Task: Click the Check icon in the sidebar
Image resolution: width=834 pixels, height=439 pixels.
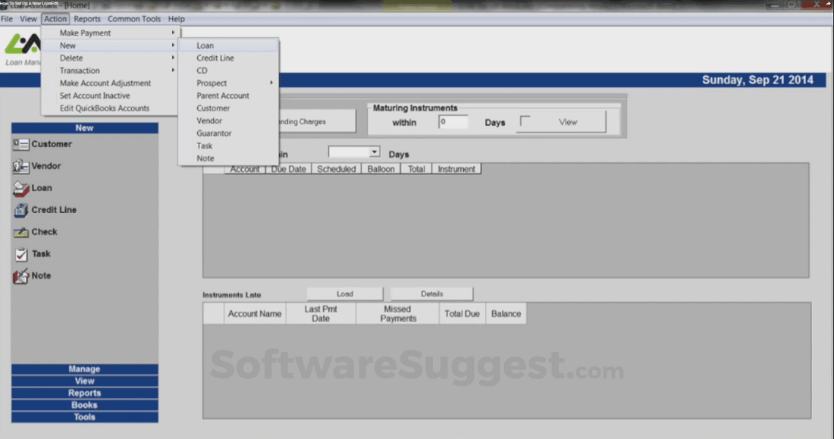Action: (x=20, y=232)
